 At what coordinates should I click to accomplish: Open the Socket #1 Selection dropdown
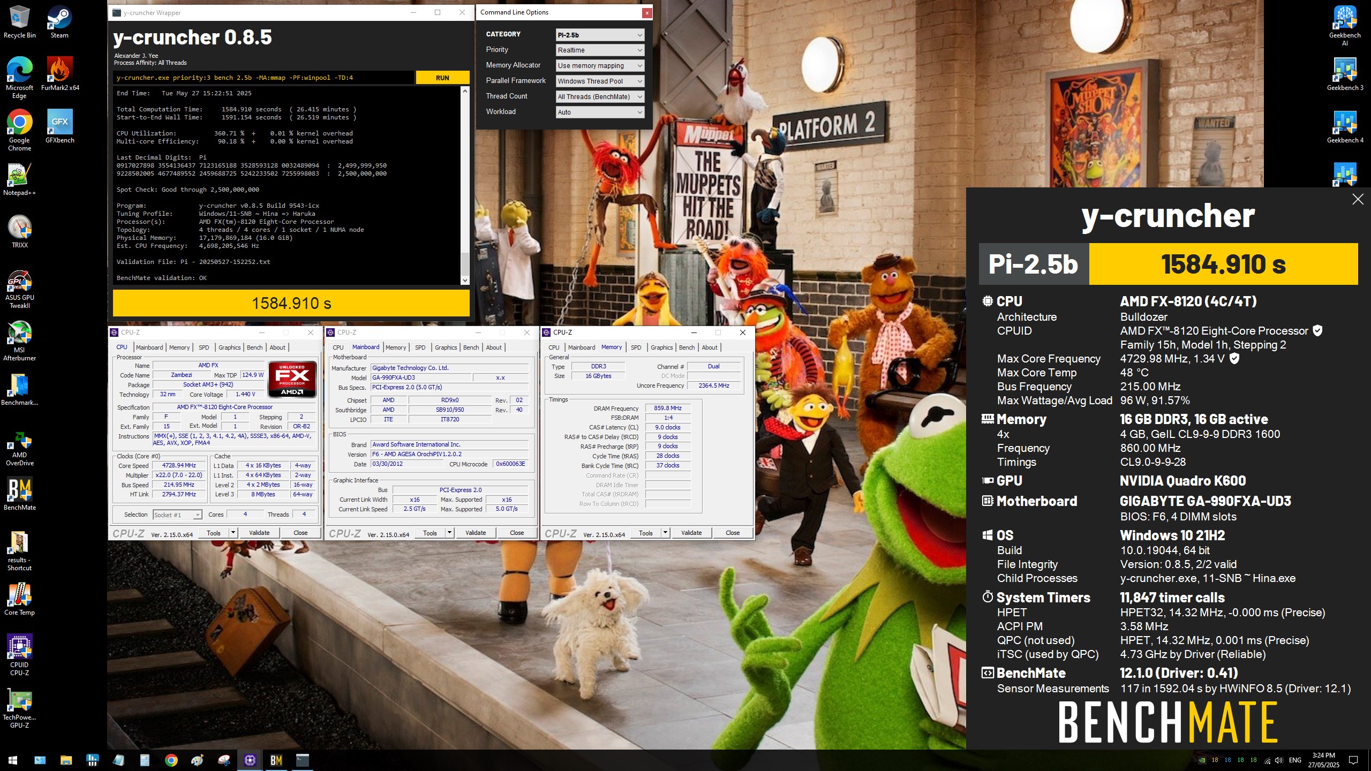177,515
